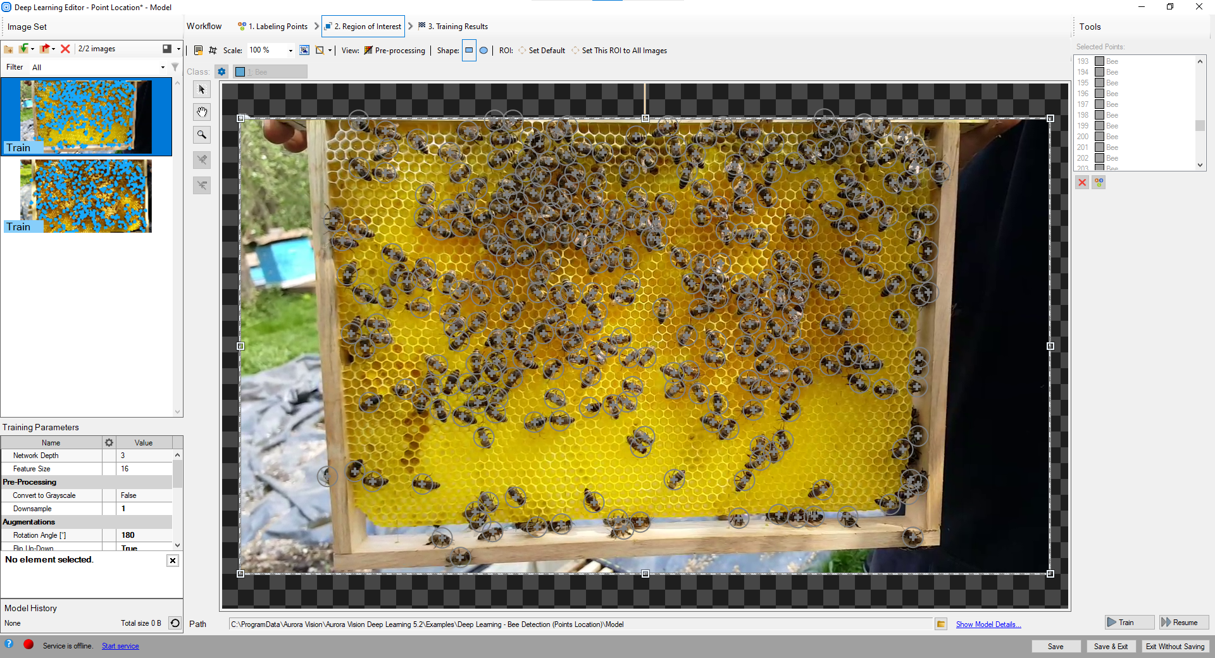1215x658 pixels.
Task: Go to 1. Labeling Points step
Action: 273,27
